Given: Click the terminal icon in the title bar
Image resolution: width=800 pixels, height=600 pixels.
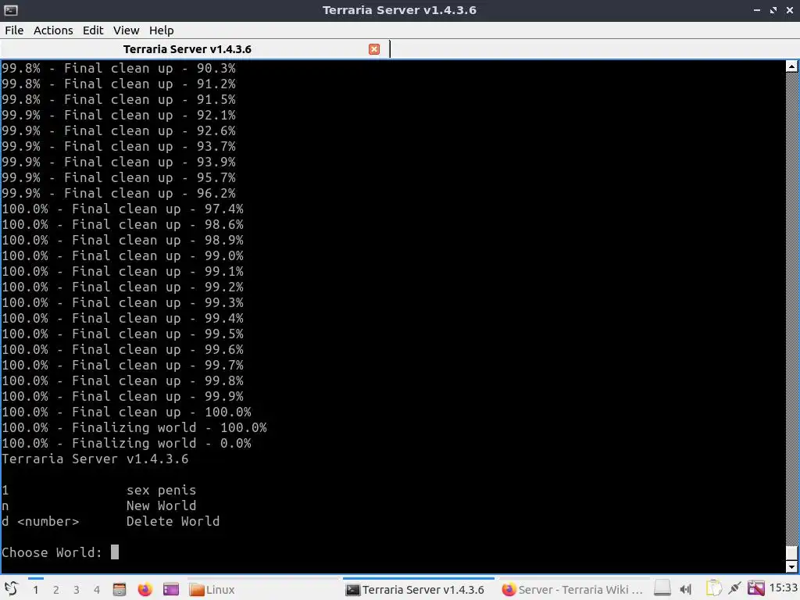Looking at the screenshot, I should [10, 10].
